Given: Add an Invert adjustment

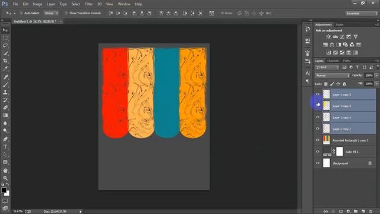Looking at the screenshot, I should (x=328, y=52).
